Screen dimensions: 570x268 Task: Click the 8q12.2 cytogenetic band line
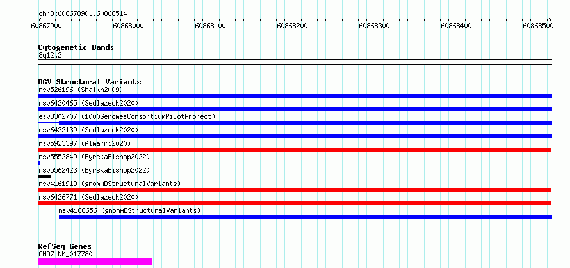click(x=295, y=62)
